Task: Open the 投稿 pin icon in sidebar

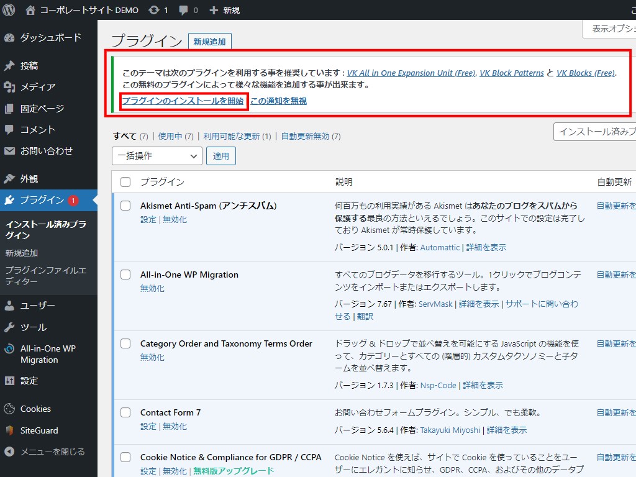Action: click(9, 66)
